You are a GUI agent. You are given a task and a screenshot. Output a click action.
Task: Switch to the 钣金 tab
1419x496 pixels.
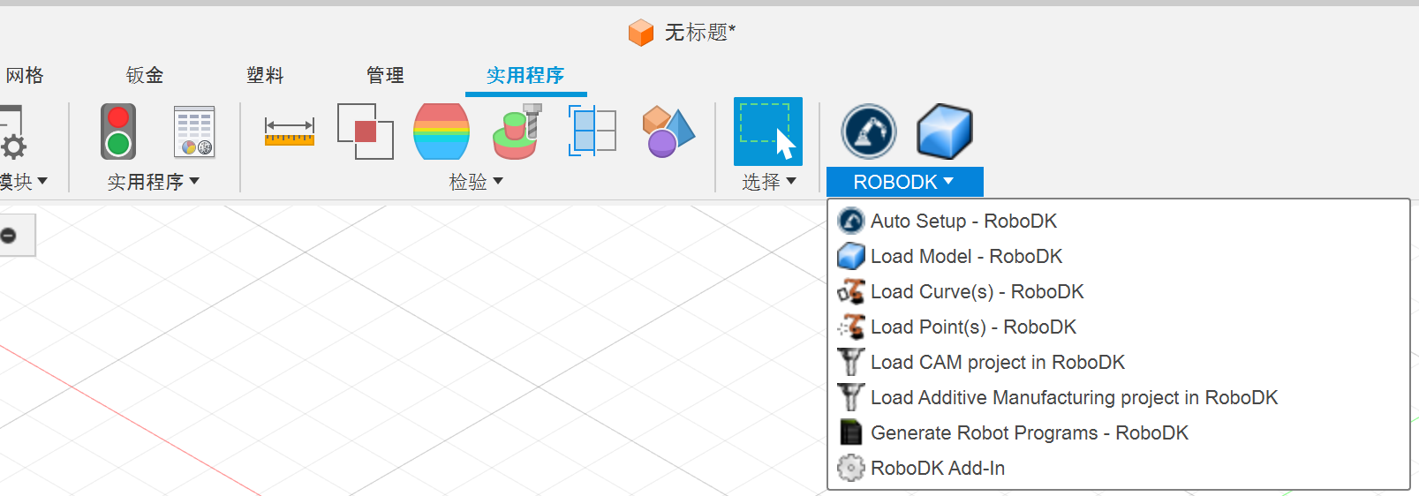145,76
